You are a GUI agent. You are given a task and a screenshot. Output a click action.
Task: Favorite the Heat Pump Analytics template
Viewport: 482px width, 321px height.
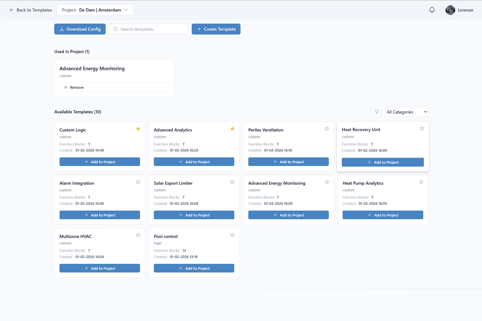point(421,182)
